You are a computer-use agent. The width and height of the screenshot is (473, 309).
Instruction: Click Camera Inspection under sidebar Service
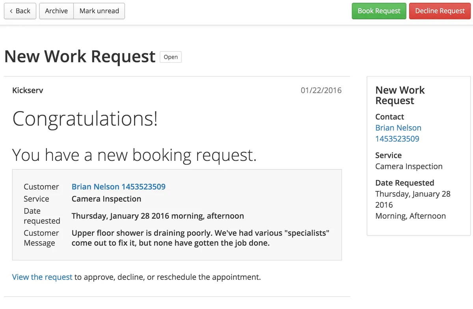click(x=409, y=166)
